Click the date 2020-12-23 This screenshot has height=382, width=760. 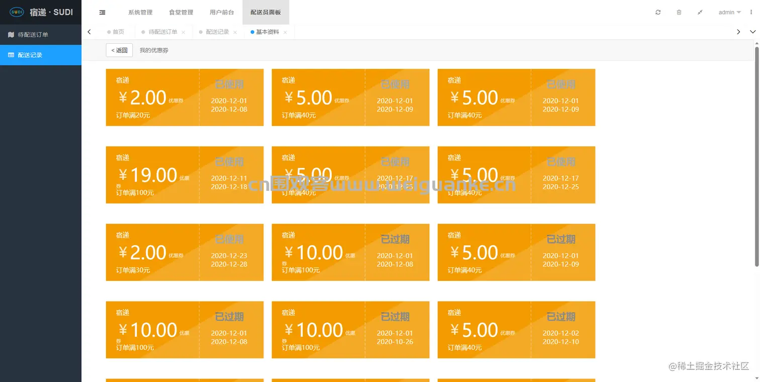(x=229, y=256)
